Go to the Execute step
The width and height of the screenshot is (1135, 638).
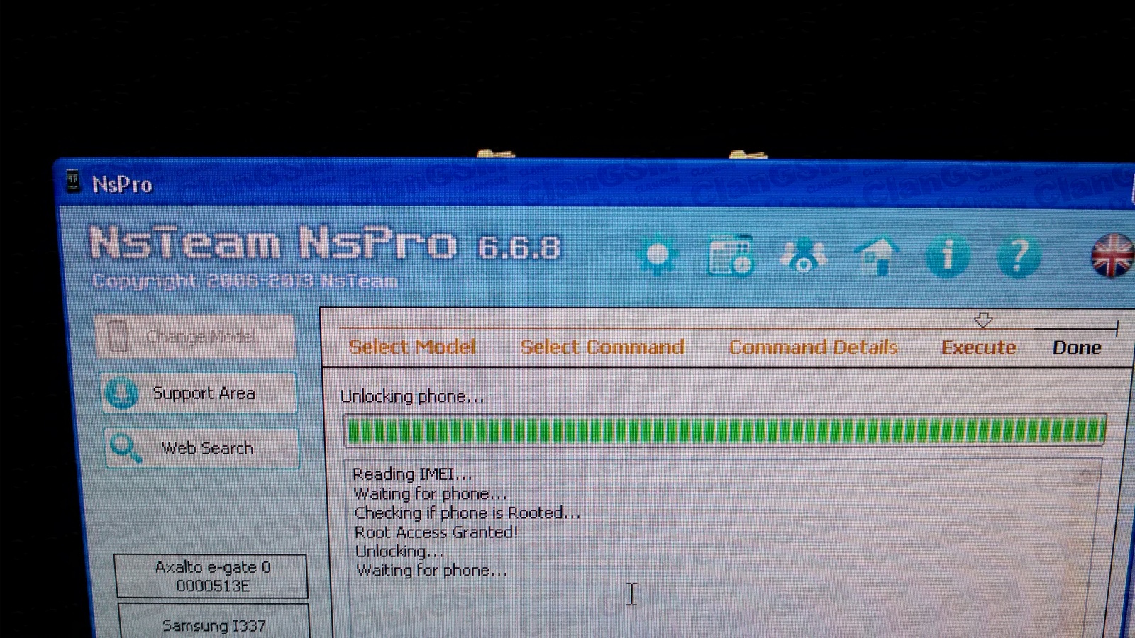pyautogui.click(x=978, y=347)
